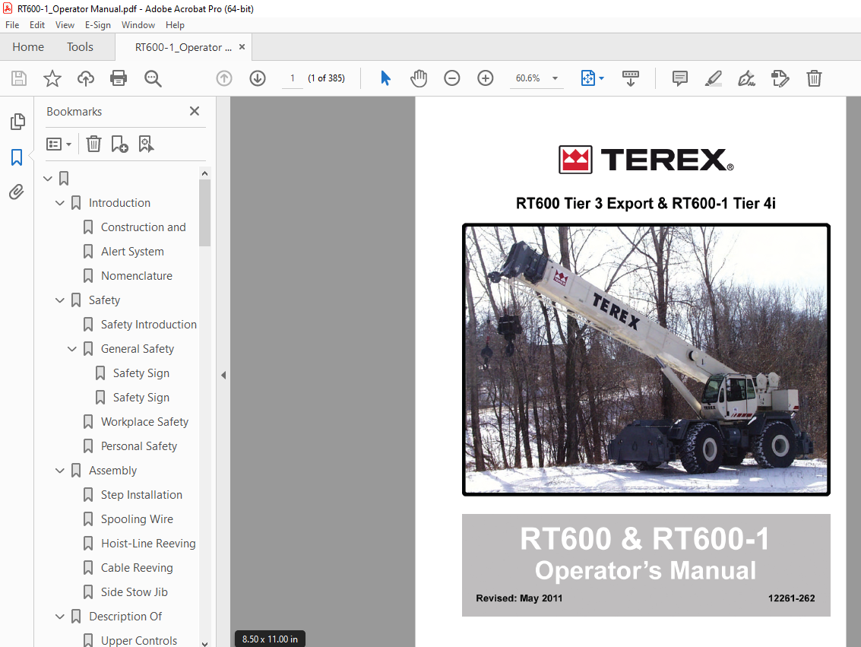Close the Bookmarks panel
This screenshot has height=647, width=861.
(195, 111)
